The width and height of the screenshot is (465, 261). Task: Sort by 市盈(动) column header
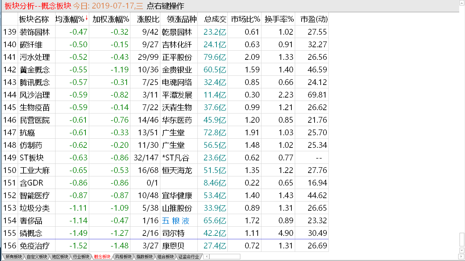[314, 19]
